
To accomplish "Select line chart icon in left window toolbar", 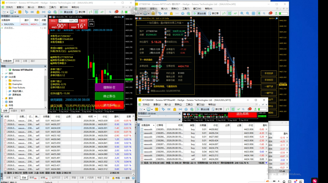I will (x=102, y=12).
